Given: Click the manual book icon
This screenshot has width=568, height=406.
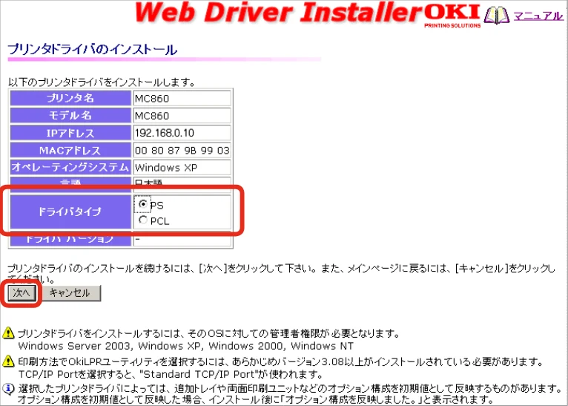Looking at the screenshot, I should (497, 16).
